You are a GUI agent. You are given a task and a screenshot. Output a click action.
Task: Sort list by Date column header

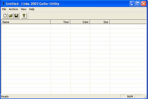pyautogui.click(x=80, y=22)
